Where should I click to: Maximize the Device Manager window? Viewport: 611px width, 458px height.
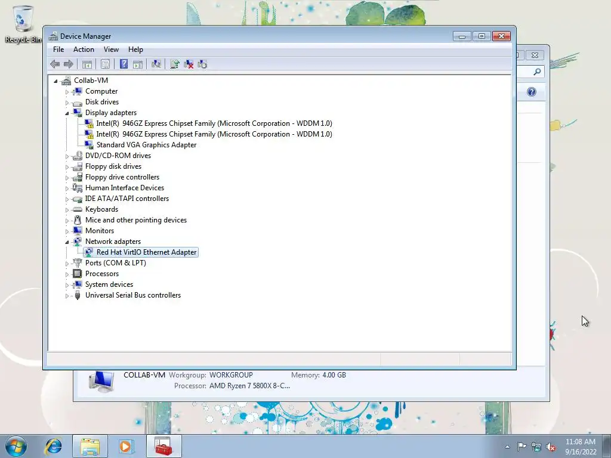point(482,36)
